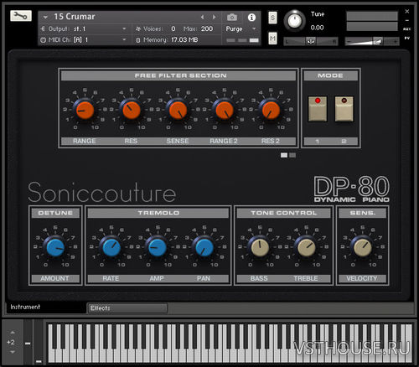Click the Voices count value
419x367 pixels.
click(173, 28)
